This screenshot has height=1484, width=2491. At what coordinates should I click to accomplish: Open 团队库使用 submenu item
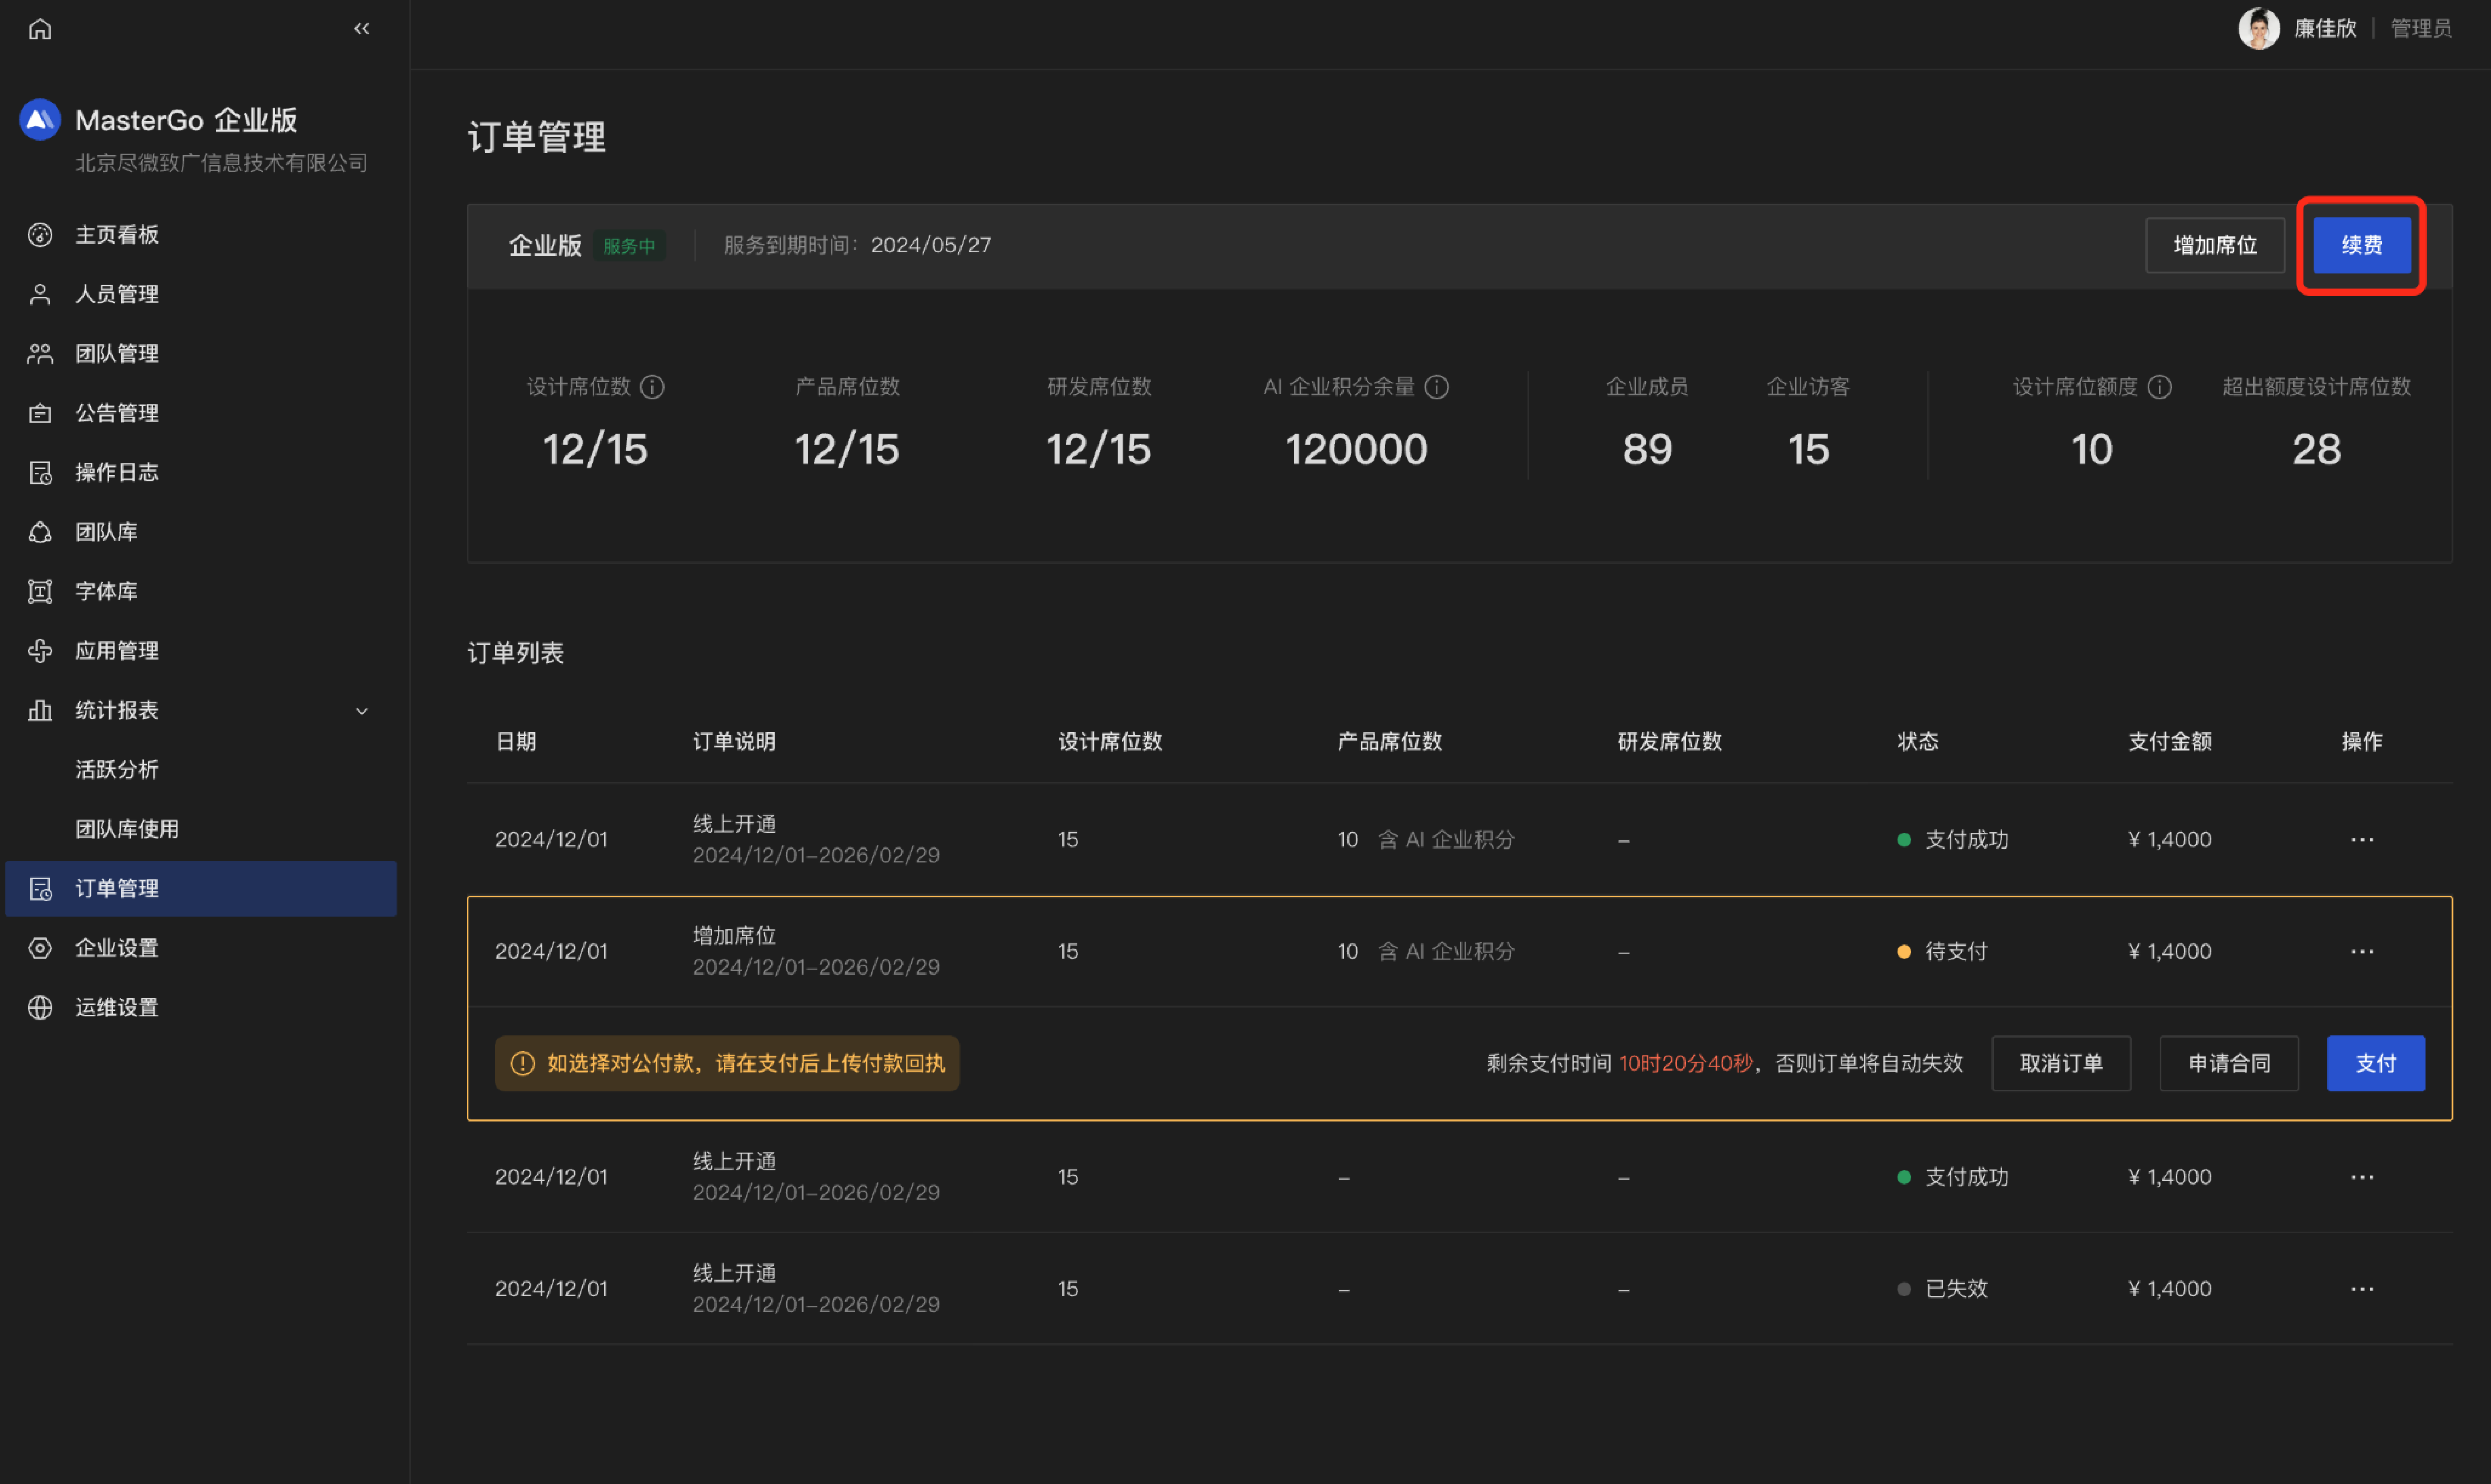tap(200, 829)
